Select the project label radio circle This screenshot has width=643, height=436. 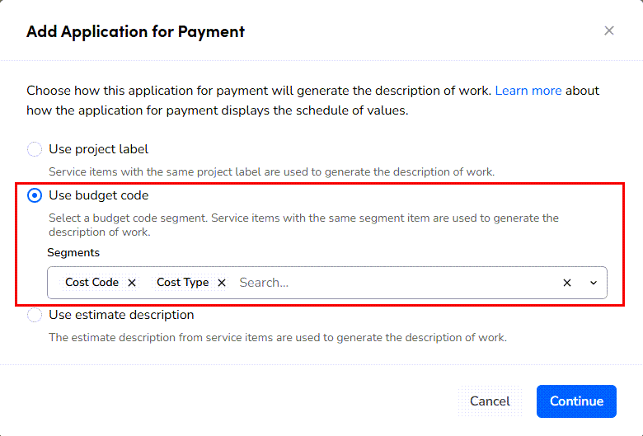pyautogui.click(x=35, y=149)
